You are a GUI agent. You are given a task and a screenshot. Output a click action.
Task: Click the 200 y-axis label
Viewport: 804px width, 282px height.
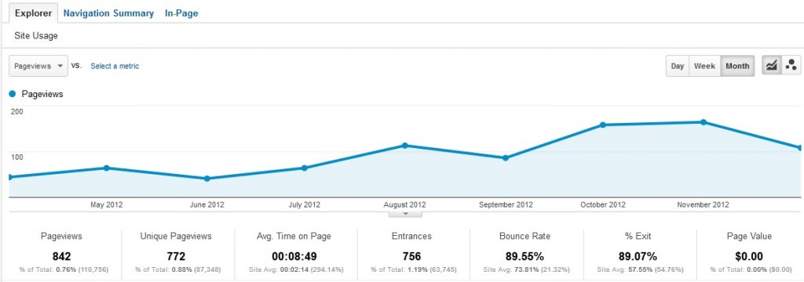click(17, 111)
